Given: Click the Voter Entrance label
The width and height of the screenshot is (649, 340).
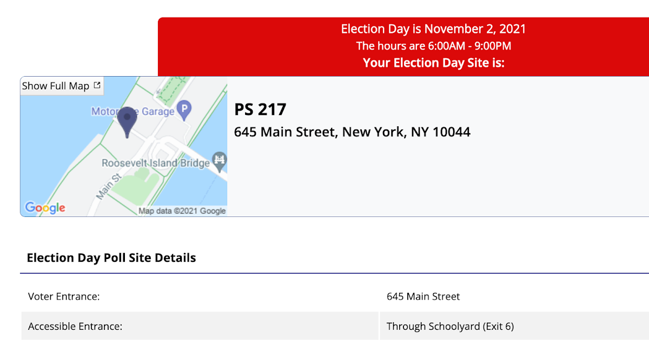Looking at the screenshot, I should 64,296.
